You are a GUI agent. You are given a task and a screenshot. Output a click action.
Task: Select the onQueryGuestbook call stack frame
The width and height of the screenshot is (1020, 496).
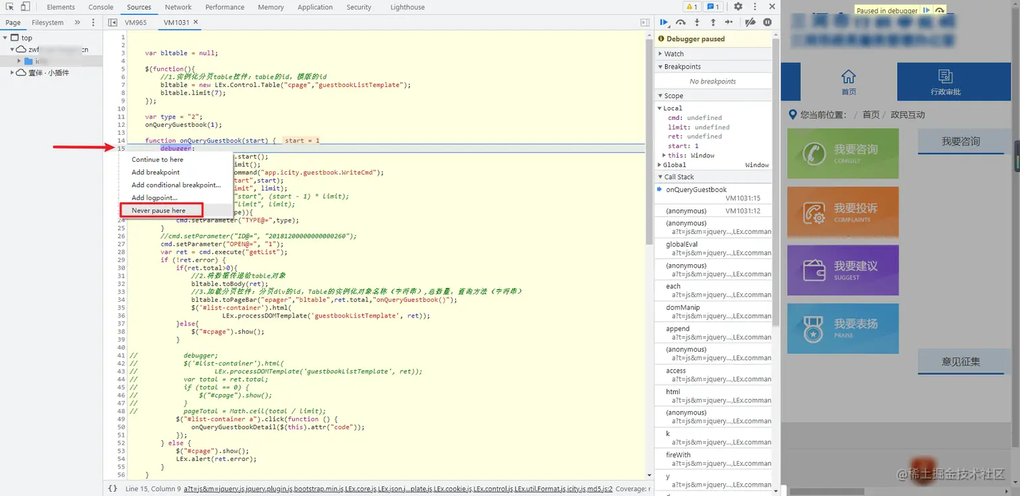point(713,194)
